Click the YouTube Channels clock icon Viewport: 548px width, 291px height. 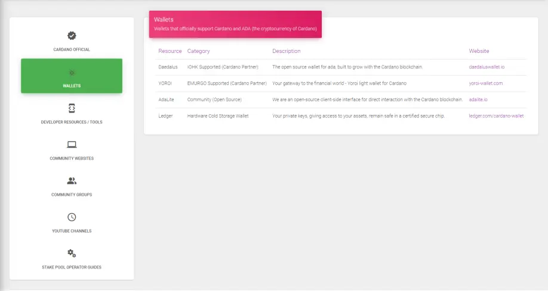point(72,217)
